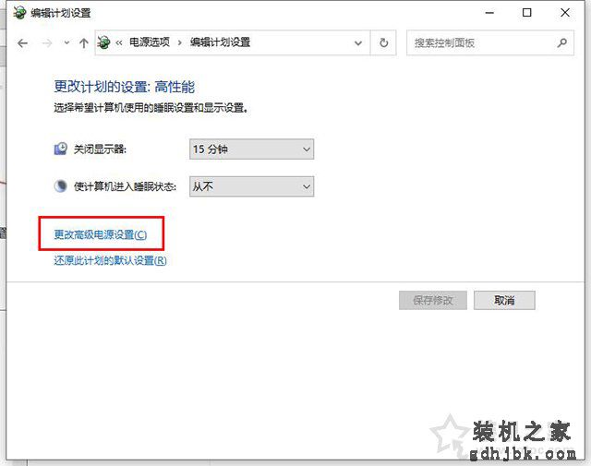Screen dimensions: 591x466
Task: Open the recent locations dropdown chevron
Action: 66,43
